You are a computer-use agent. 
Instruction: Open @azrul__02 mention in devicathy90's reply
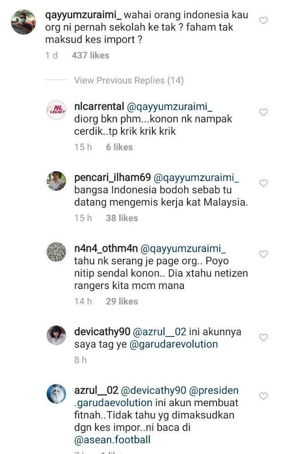pyautogui.click(x=160, y=331)
